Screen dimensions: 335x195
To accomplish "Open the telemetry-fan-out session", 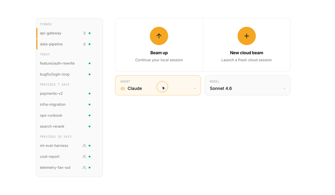I will coord(69,168).
